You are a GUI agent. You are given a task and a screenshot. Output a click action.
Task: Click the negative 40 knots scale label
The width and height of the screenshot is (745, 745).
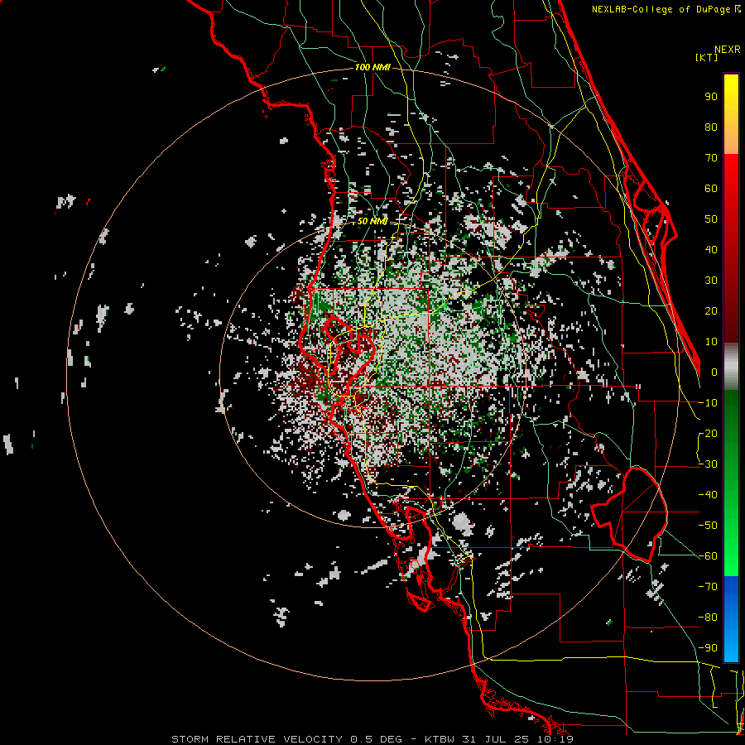(708, 495)
